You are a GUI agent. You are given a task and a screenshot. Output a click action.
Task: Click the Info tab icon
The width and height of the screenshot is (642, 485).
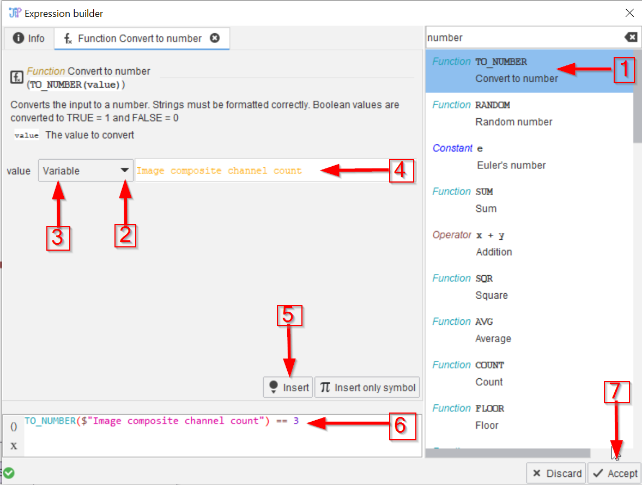pyautogui.click(x=19, y=38)
